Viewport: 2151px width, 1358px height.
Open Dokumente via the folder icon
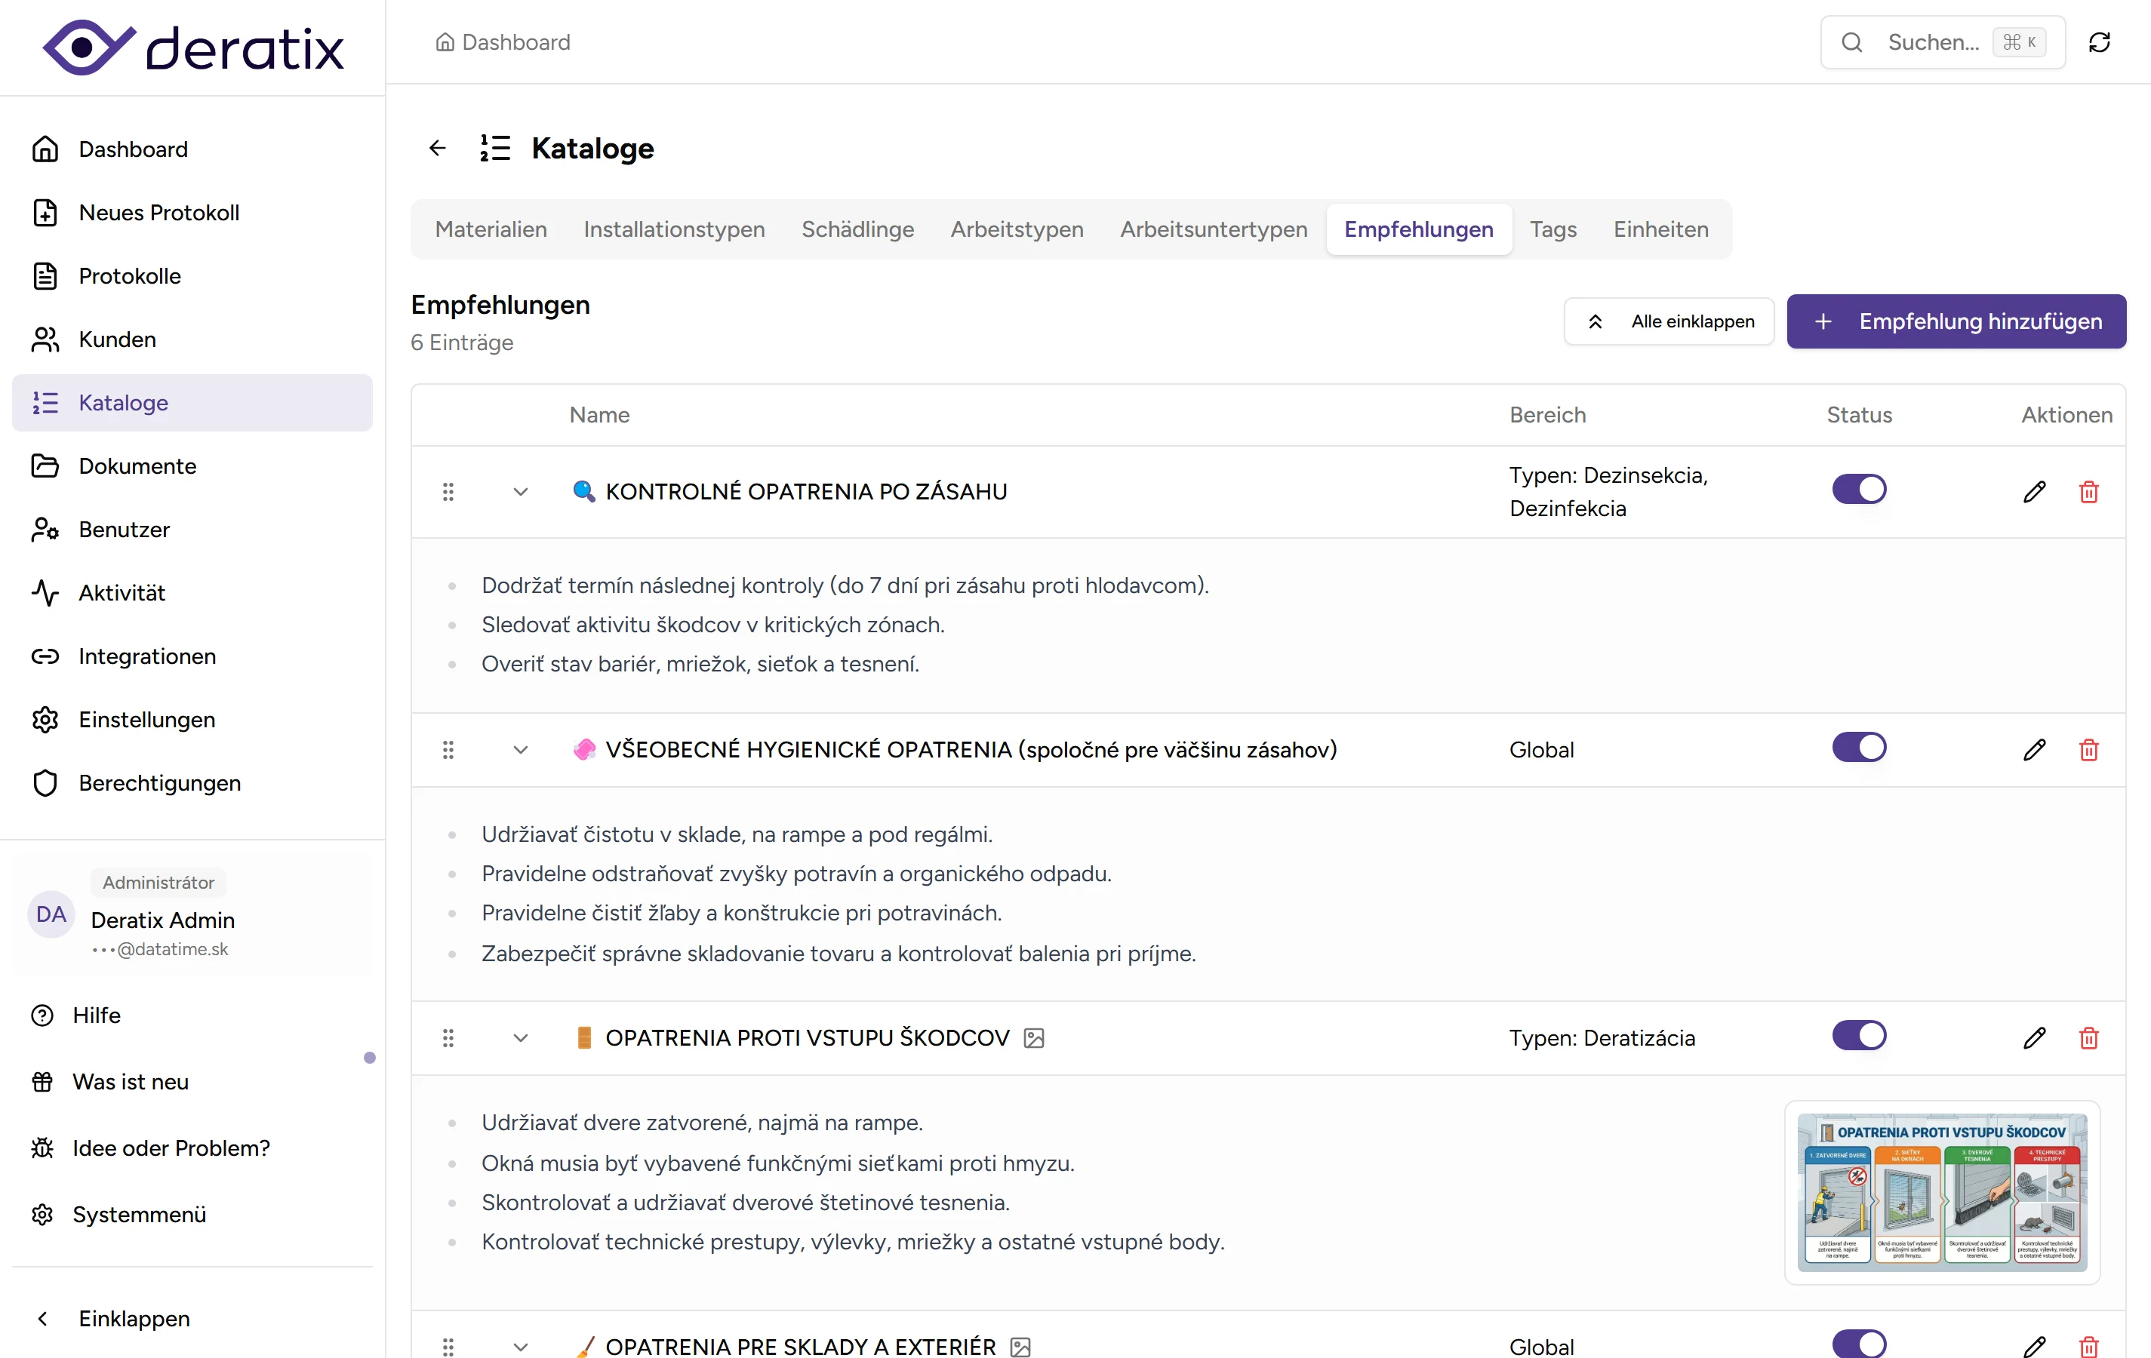coord(138,465)
